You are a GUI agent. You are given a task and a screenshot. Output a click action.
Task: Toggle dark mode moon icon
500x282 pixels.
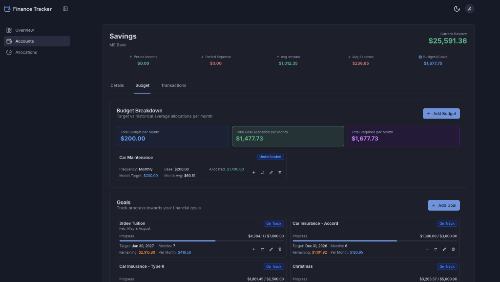[457, 9]
